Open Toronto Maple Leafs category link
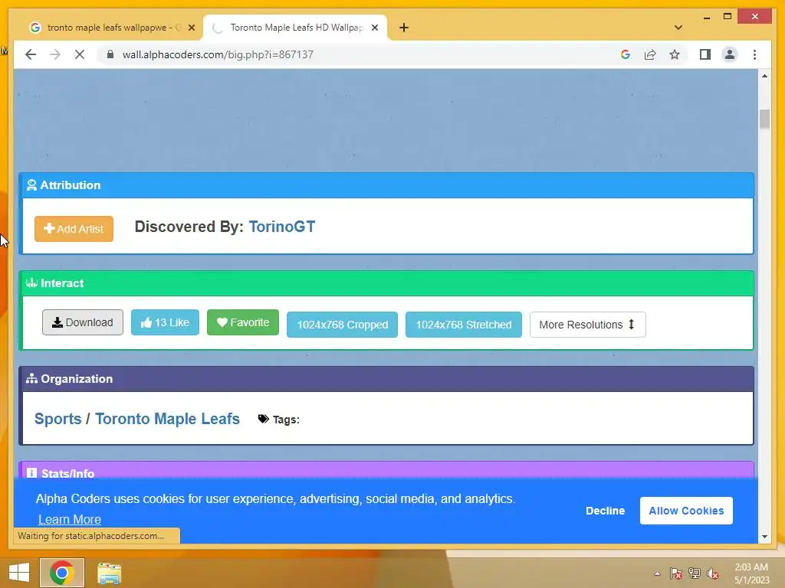 pyautogui.click(x=167, y=419)
